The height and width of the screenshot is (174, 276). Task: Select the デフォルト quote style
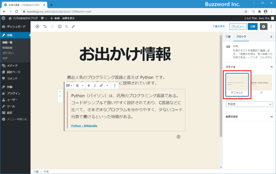[x=237, y=85]
